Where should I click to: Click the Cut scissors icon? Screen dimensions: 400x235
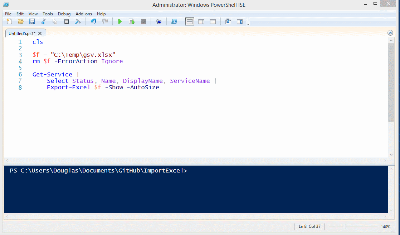pos(43,22)
